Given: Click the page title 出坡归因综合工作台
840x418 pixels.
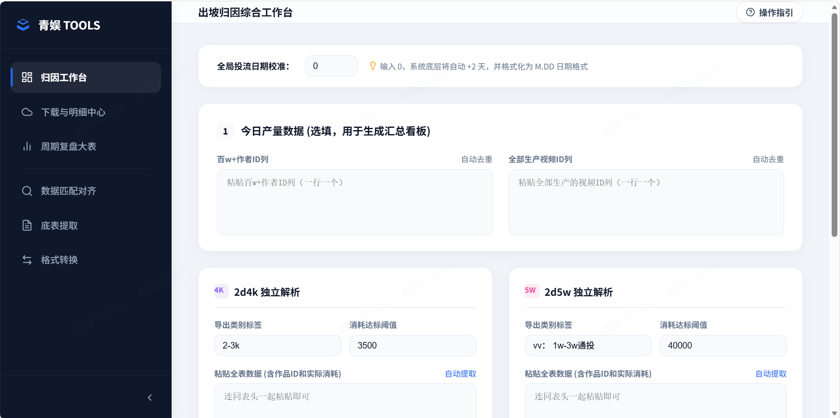Looking at the screenshot, I should click(x=245, y=12).
